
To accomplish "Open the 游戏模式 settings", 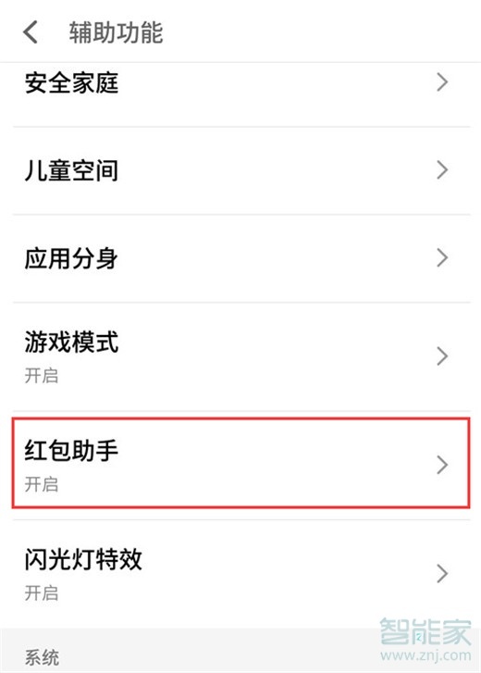I will [x=240, y=356].
